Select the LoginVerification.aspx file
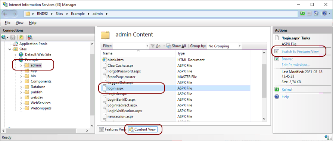 (x=125, y=111)
